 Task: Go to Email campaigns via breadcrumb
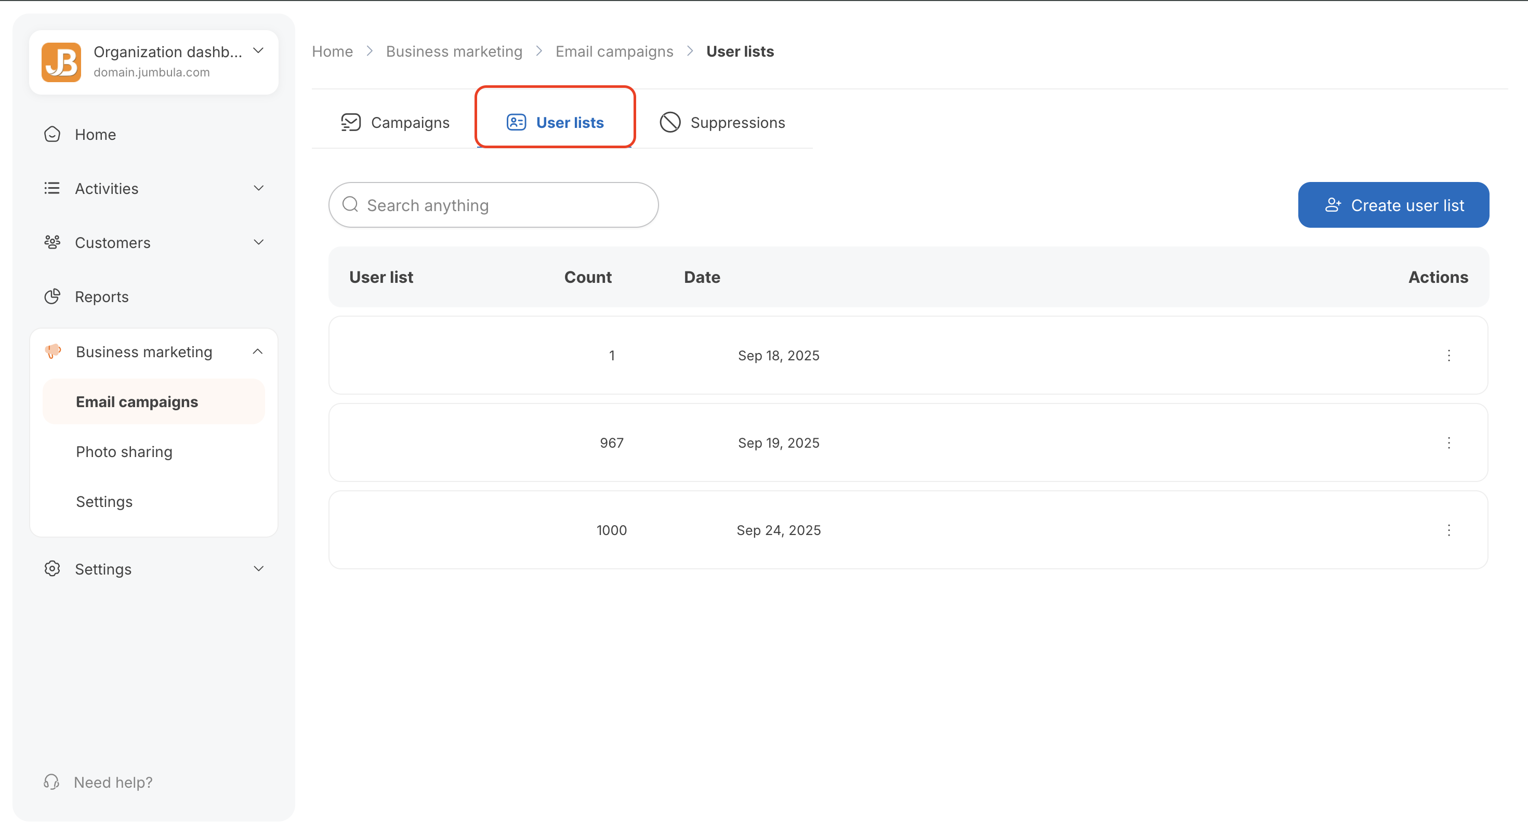[x=614, y=51]
